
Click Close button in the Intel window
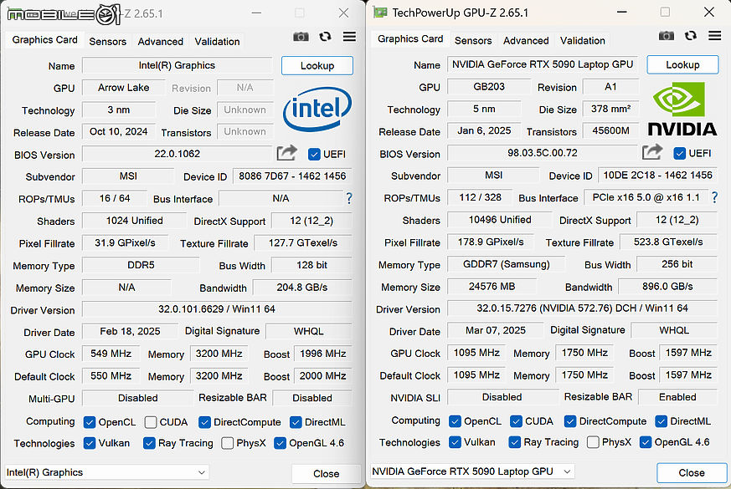326,474
